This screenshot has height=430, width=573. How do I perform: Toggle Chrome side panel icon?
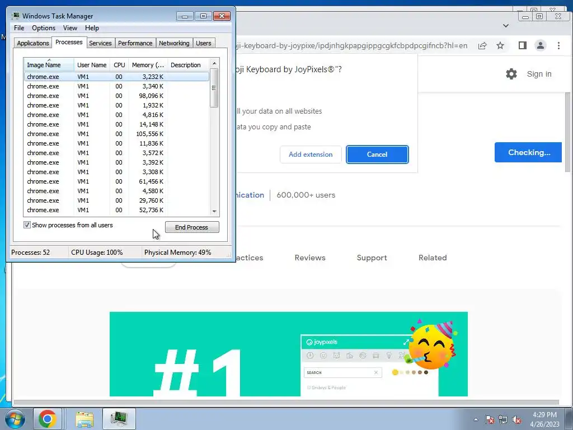(522, 45)
